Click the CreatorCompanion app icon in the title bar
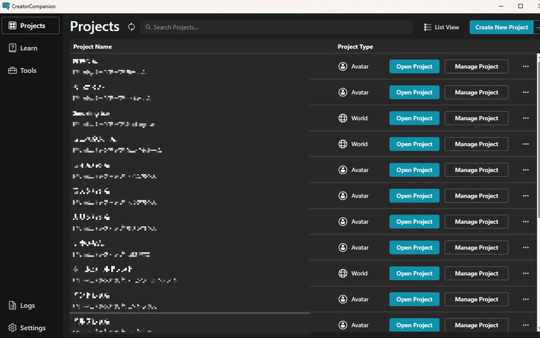Screen dimensions: 540x338 pos(6,6)
